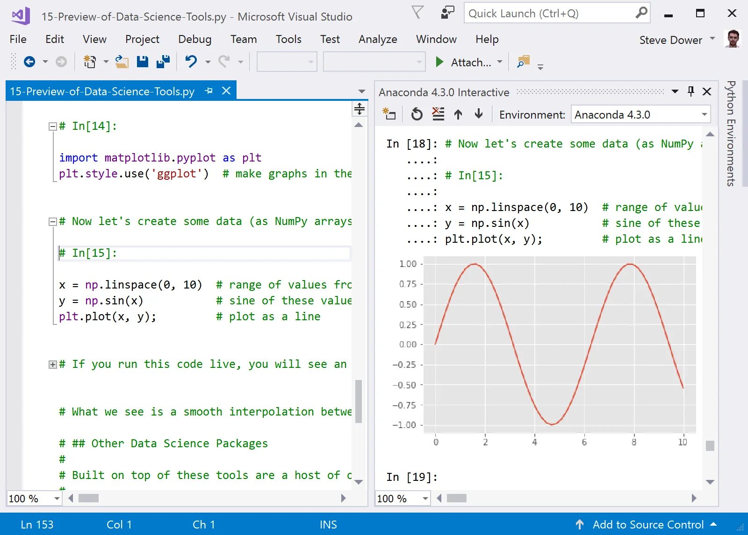This screenshot has height=535, width=748.
Task: Click the INS indicator in status bar
Action: [328, 525]
